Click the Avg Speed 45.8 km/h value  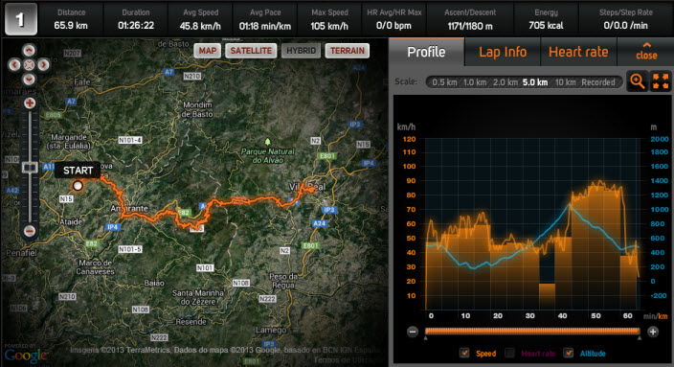pyautogui.click(x=200, y=26)
